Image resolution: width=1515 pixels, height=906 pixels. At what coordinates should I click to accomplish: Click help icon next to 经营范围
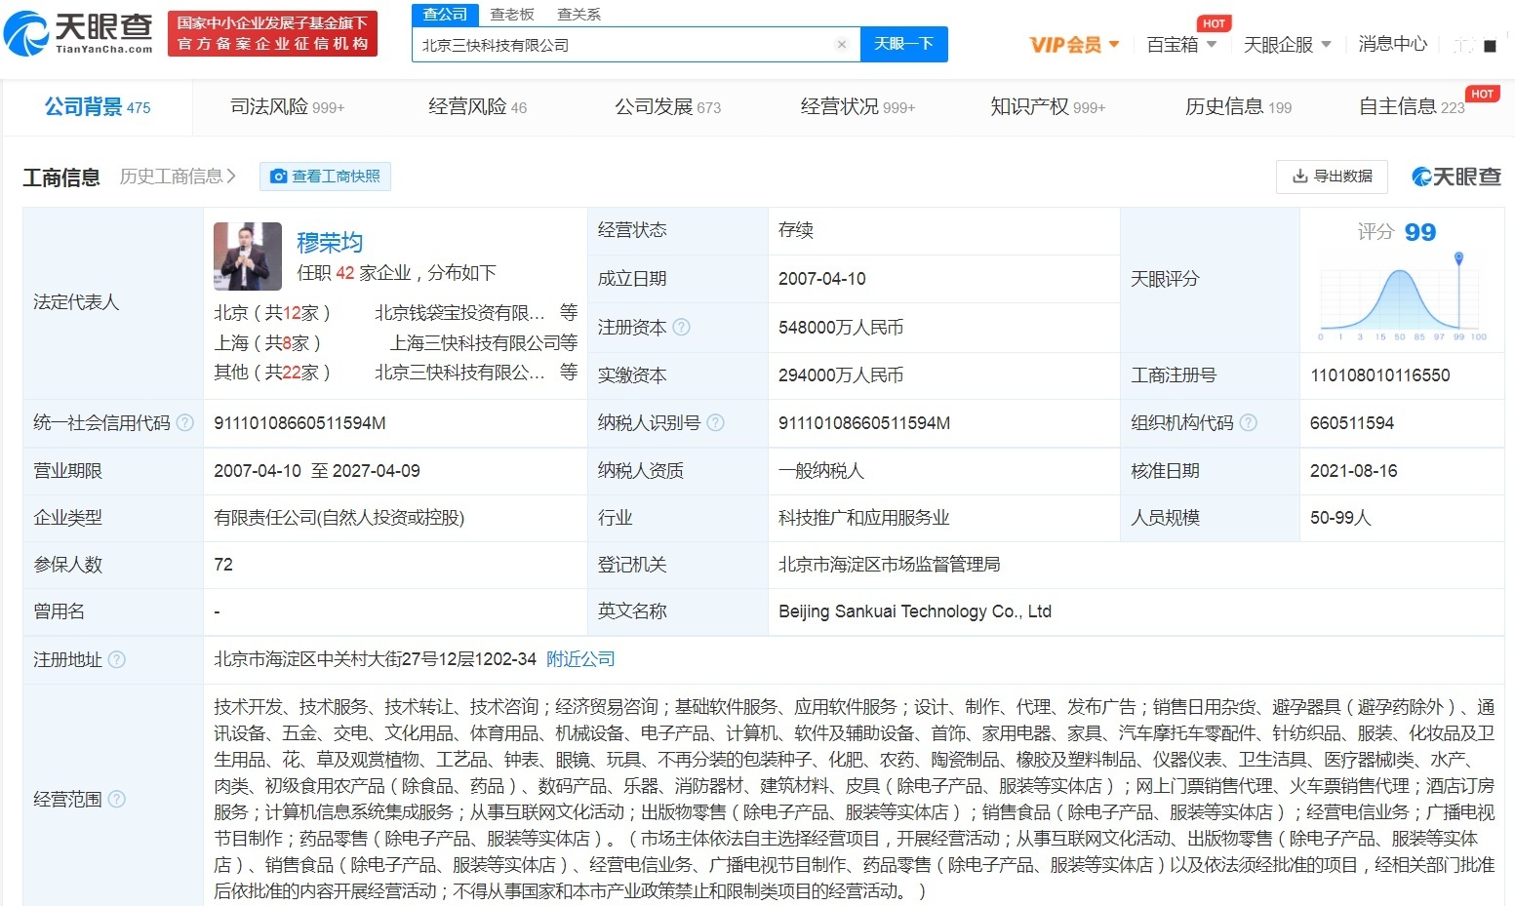tap(116, 800)
